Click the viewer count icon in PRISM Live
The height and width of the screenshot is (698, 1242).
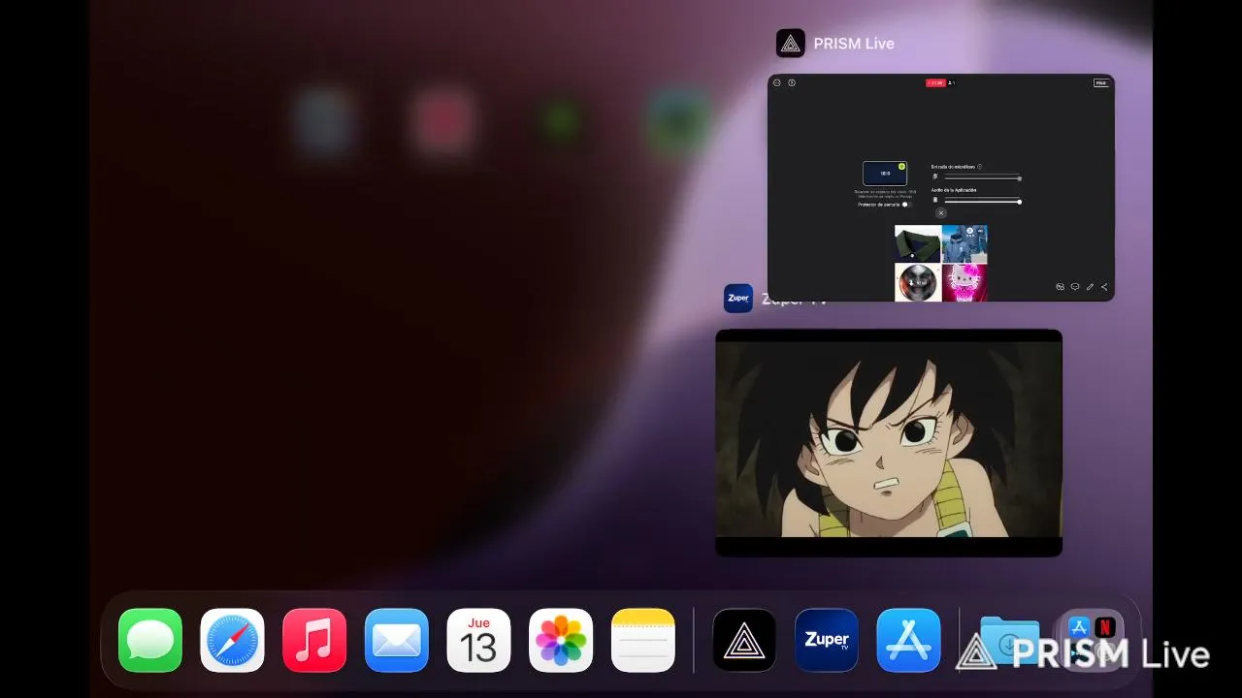[x=952, y=83]
